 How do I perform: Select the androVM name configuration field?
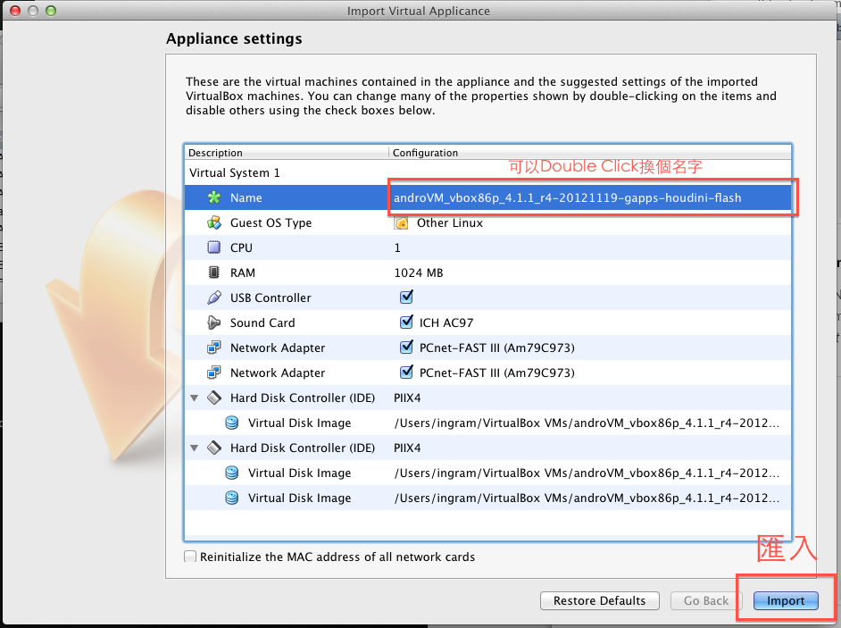(x=568, y=197)
